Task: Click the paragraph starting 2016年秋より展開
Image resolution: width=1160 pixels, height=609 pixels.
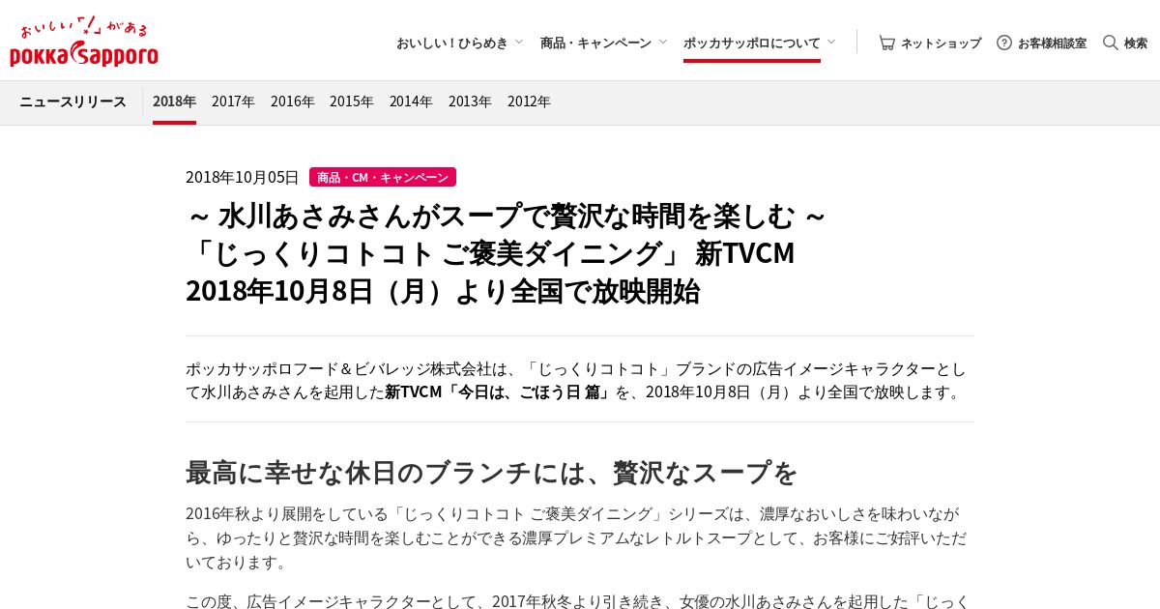Action: pos(576,537)
